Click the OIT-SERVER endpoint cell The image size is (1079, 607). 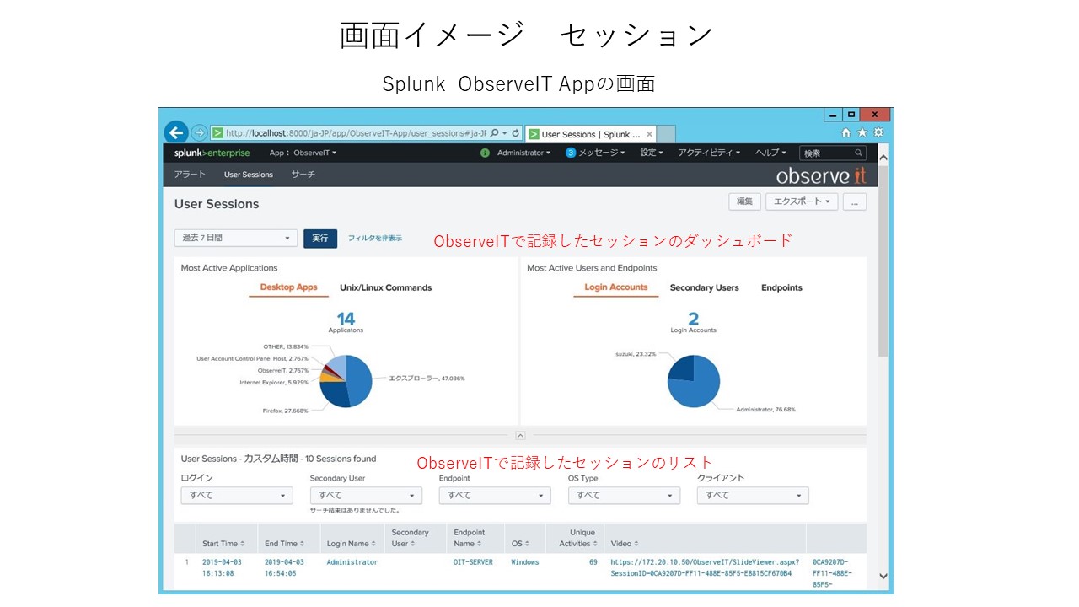pos(473,562)
